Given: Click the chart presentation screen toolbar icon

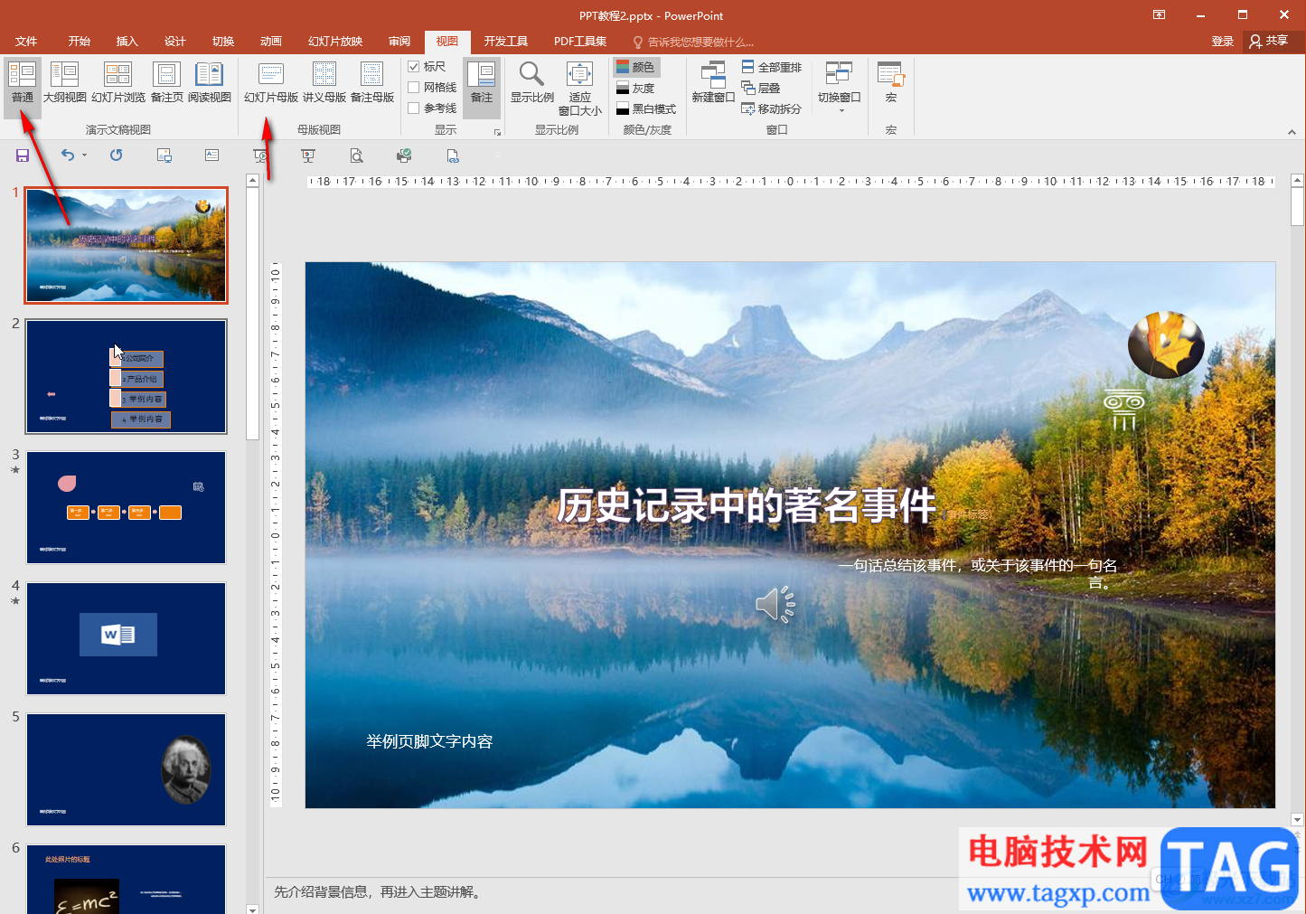Looking at the screenshot, I should point(308,155).
